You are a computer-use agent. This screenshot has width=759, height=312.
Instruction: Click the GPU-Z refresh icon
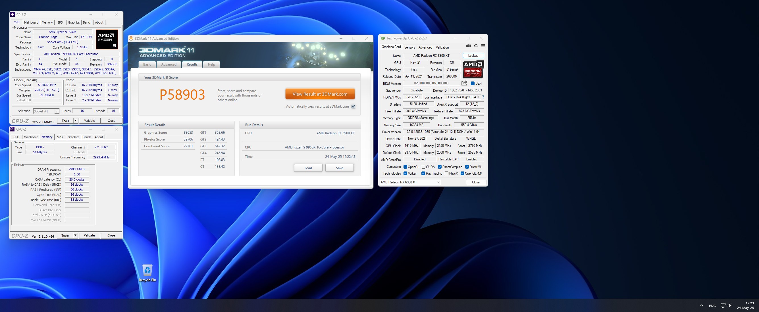point(476,46)
